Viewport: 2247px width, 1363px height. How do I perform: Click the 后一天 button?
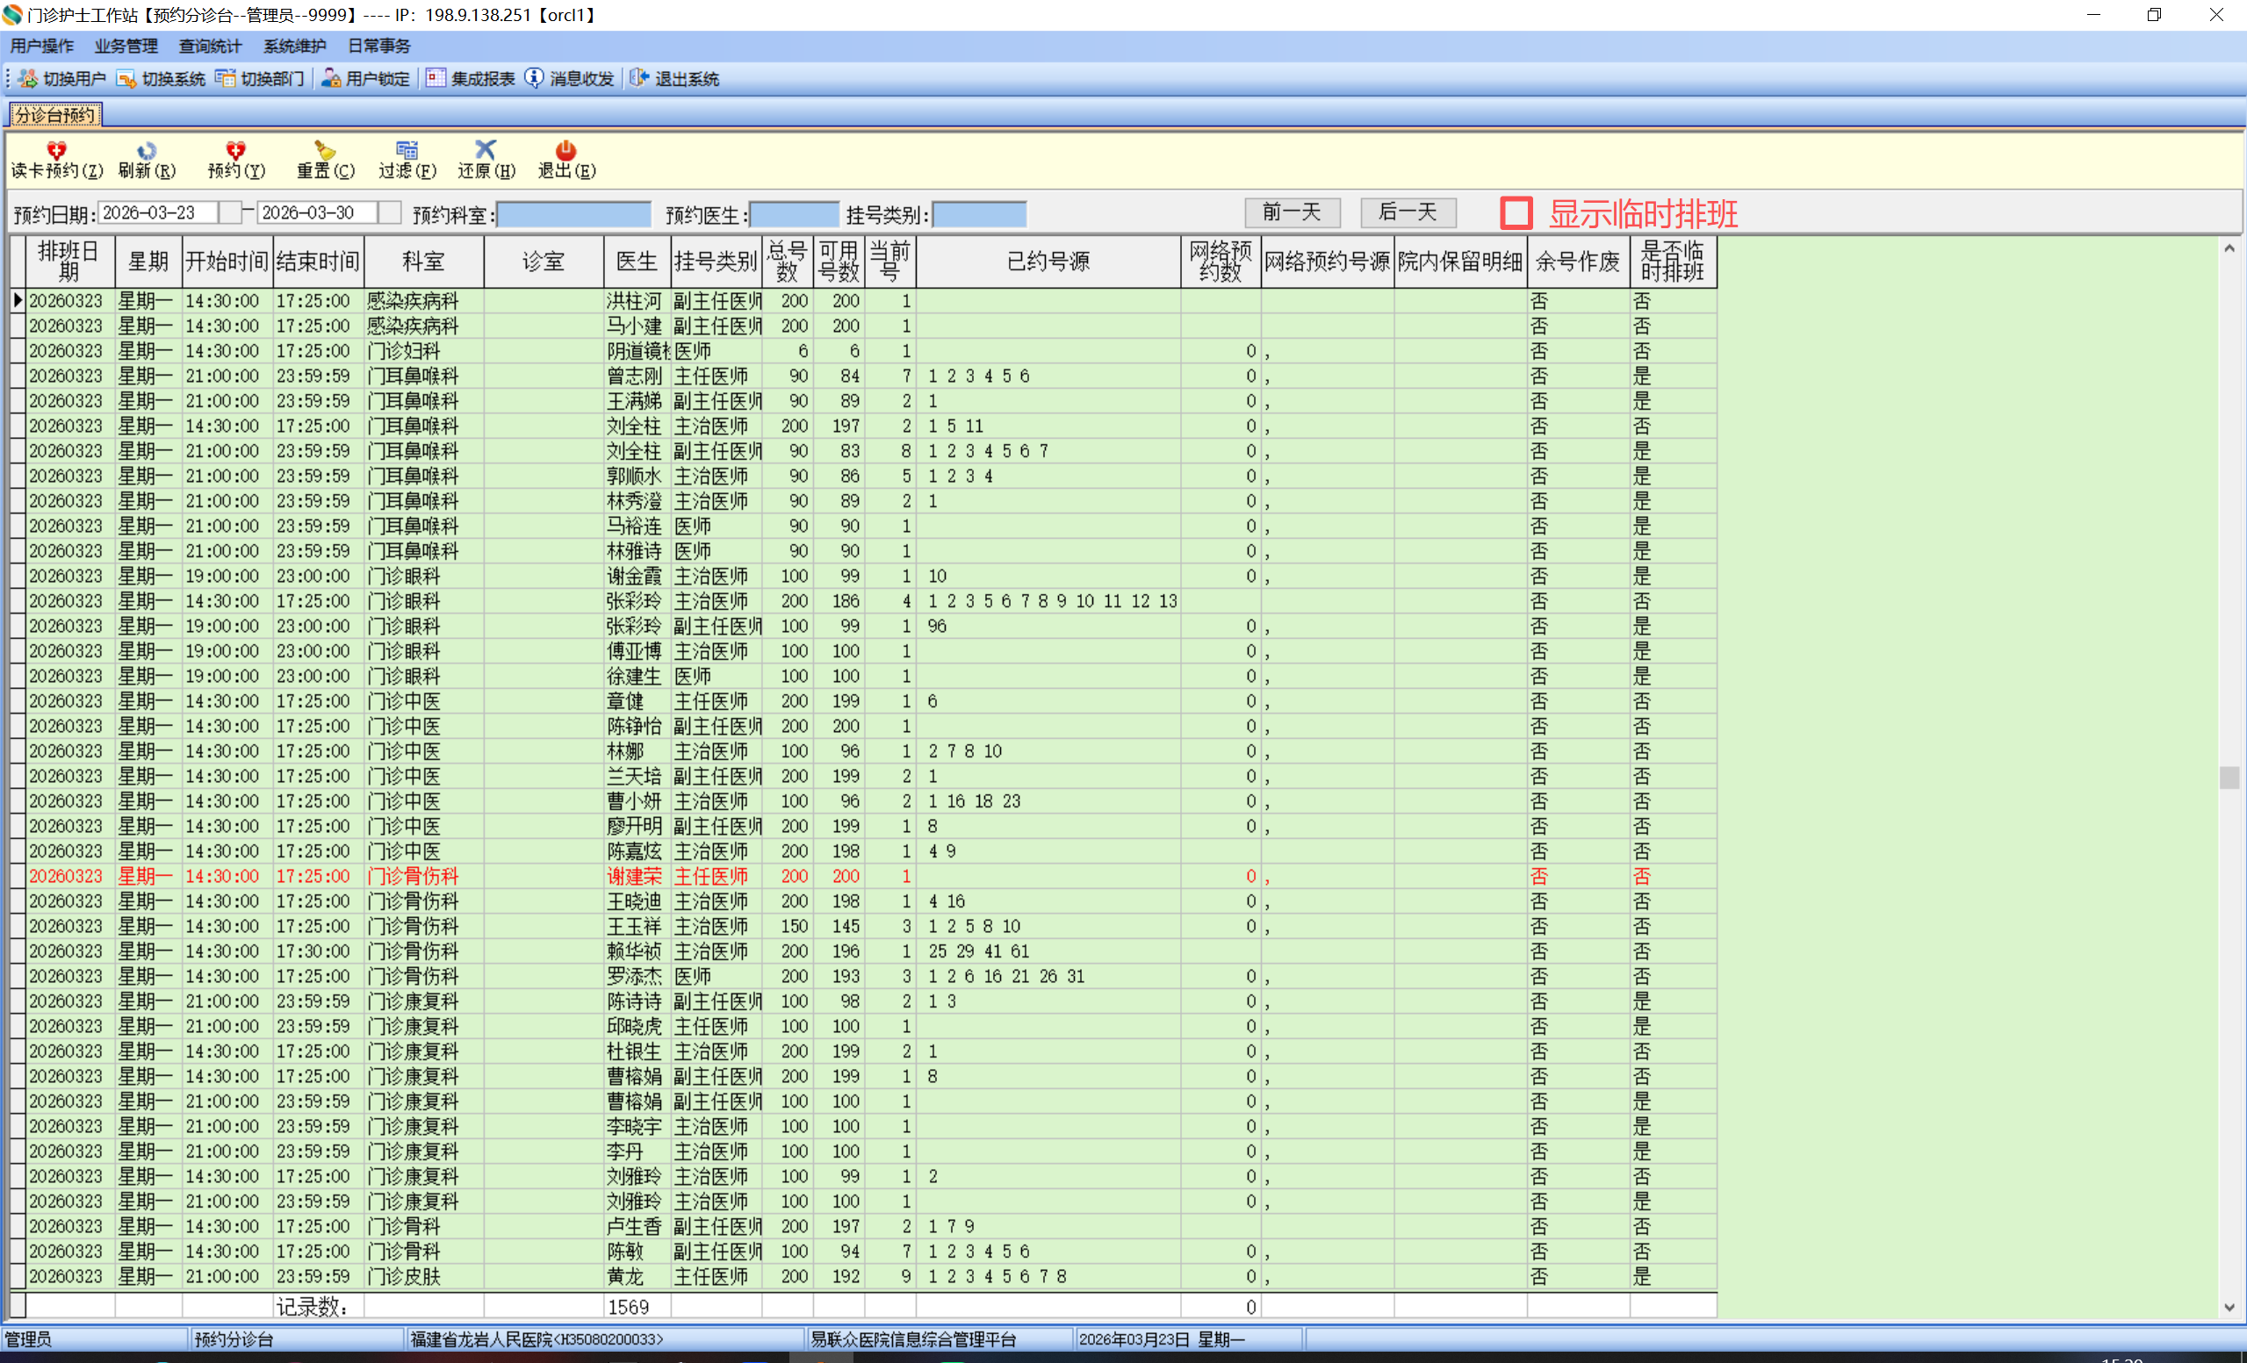[x=1407, y=212]
